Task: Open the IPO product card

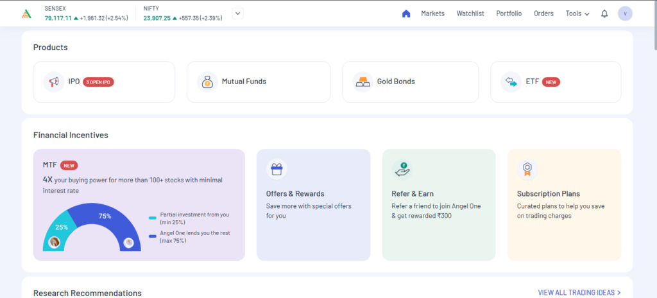Action: [105, 82]
